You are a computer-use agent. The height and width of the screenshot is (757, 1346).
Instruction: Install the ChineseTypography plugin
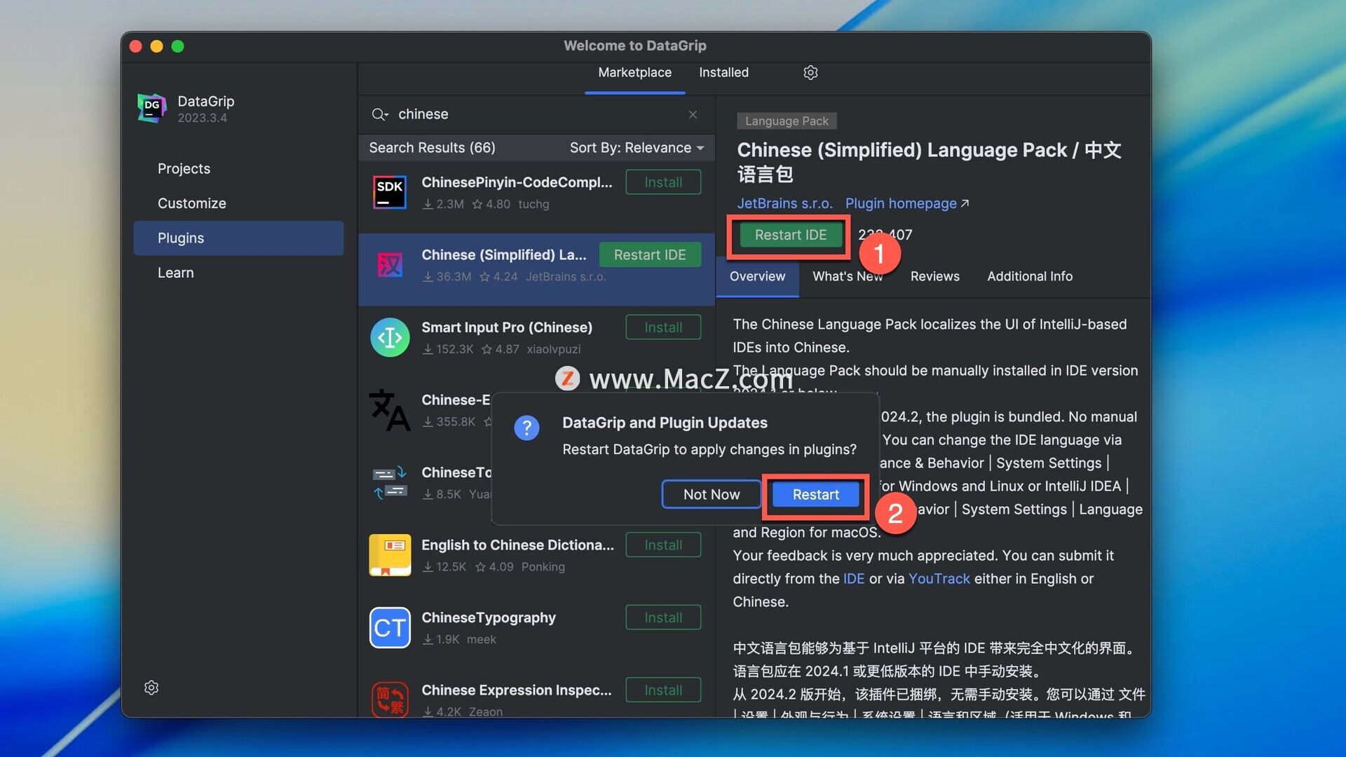(663, 618)
